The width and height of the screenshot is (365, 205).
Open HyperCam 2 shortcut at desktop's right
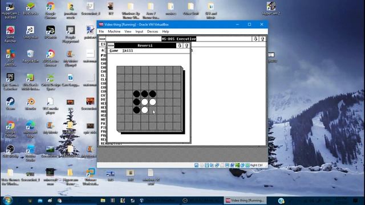click(x=271, y=9)
